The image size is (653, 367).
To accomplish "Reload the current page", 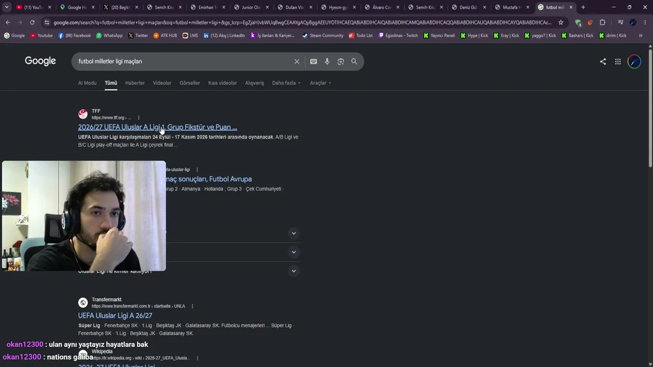I will tap(32, 22).
